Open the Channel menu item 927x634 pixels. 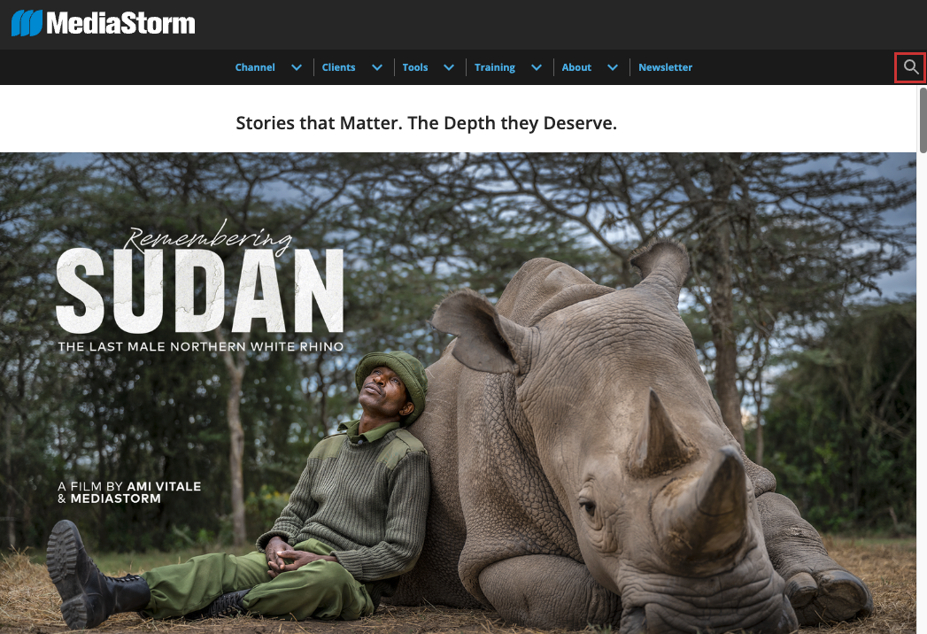pyautogui.click(x=255, y=67)
